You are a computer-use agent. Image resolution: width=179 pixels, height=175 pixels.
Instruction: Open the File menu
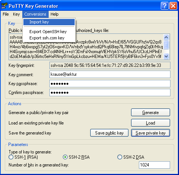6,14
